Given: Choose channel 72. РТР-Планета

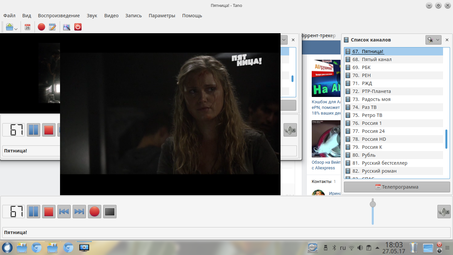Looking at the screenshot, I should click(394, 91).
